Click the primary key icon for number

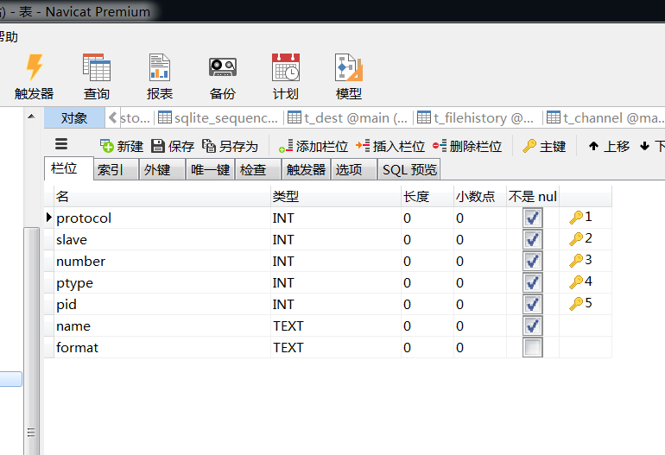click(x=576, y=261)
